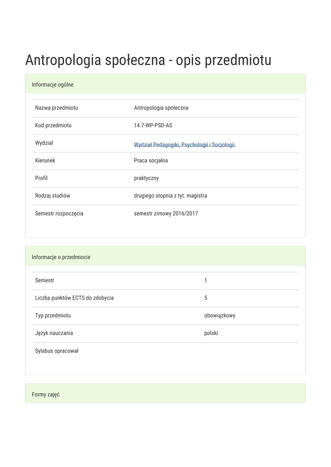331x467 pixels.
Task: Click the obowiązkowy course type value
Action: pos(220,315)
